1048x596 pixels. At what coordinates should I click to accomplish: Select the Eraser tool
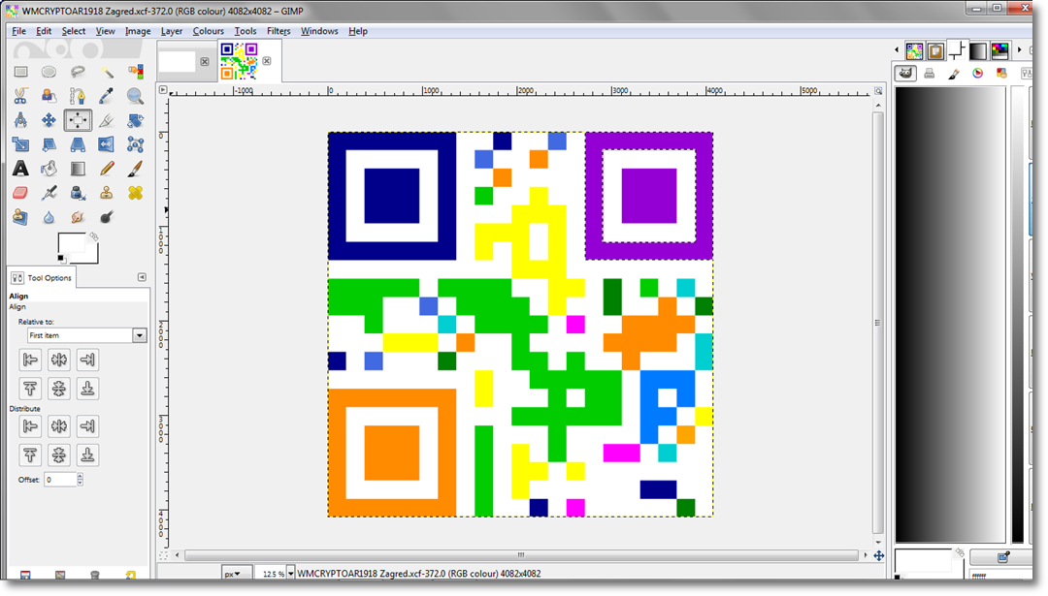click(x=20, y=193)
